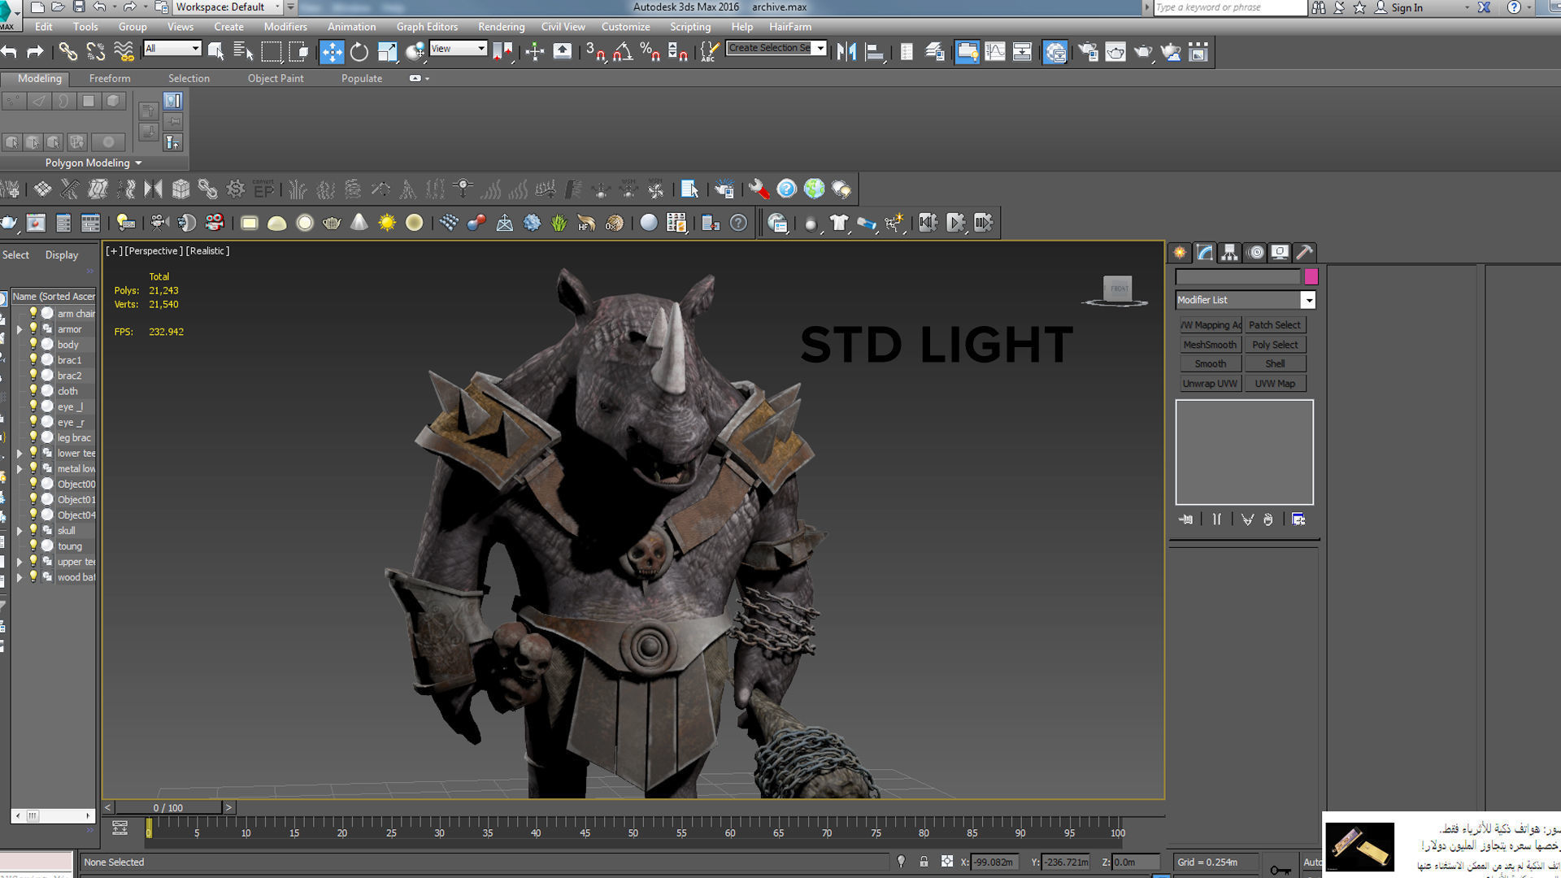The height and width of the screenshot is (878, 1561).
Task: Click the UVW Map modifier button
Action: (1275, 384)
